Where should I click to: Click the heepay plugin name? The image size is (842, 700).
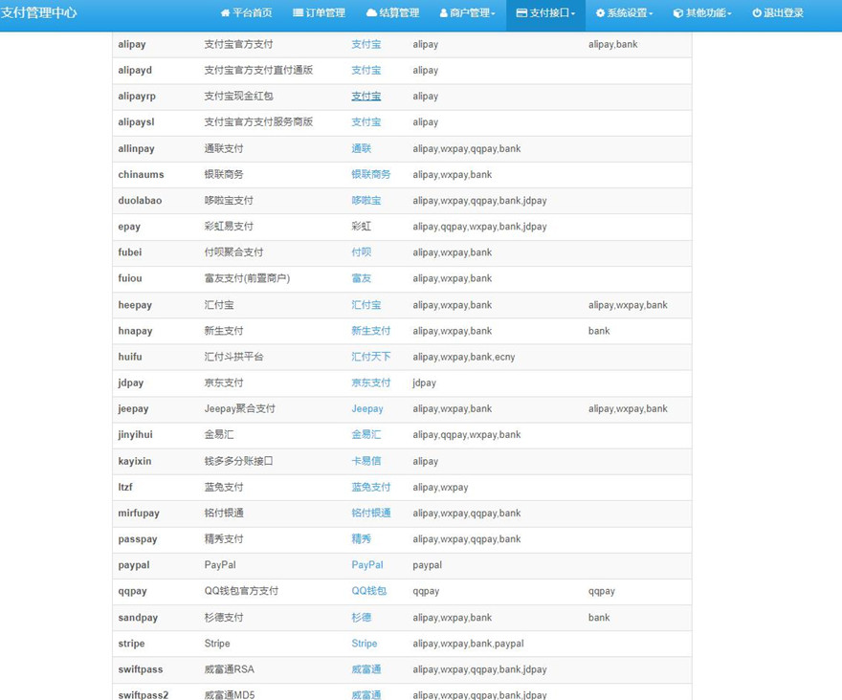tap(135, 305)
